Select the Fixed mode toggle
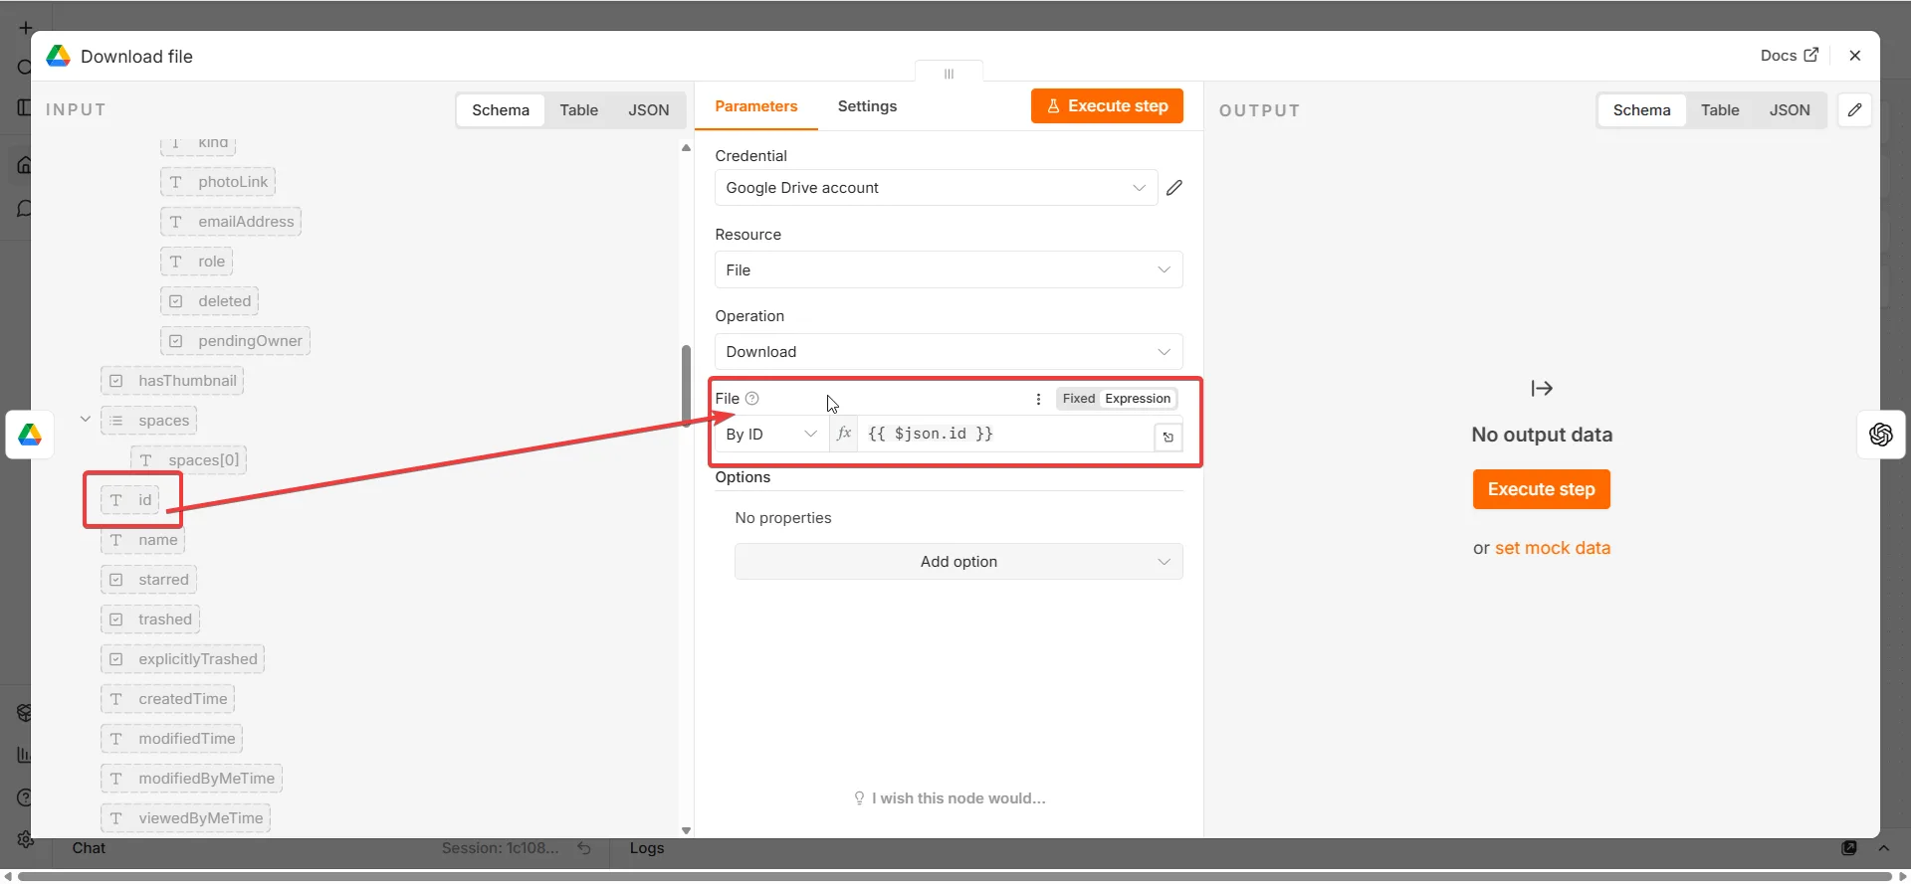Screen dimensions: 1911x884 [1079, 399]
